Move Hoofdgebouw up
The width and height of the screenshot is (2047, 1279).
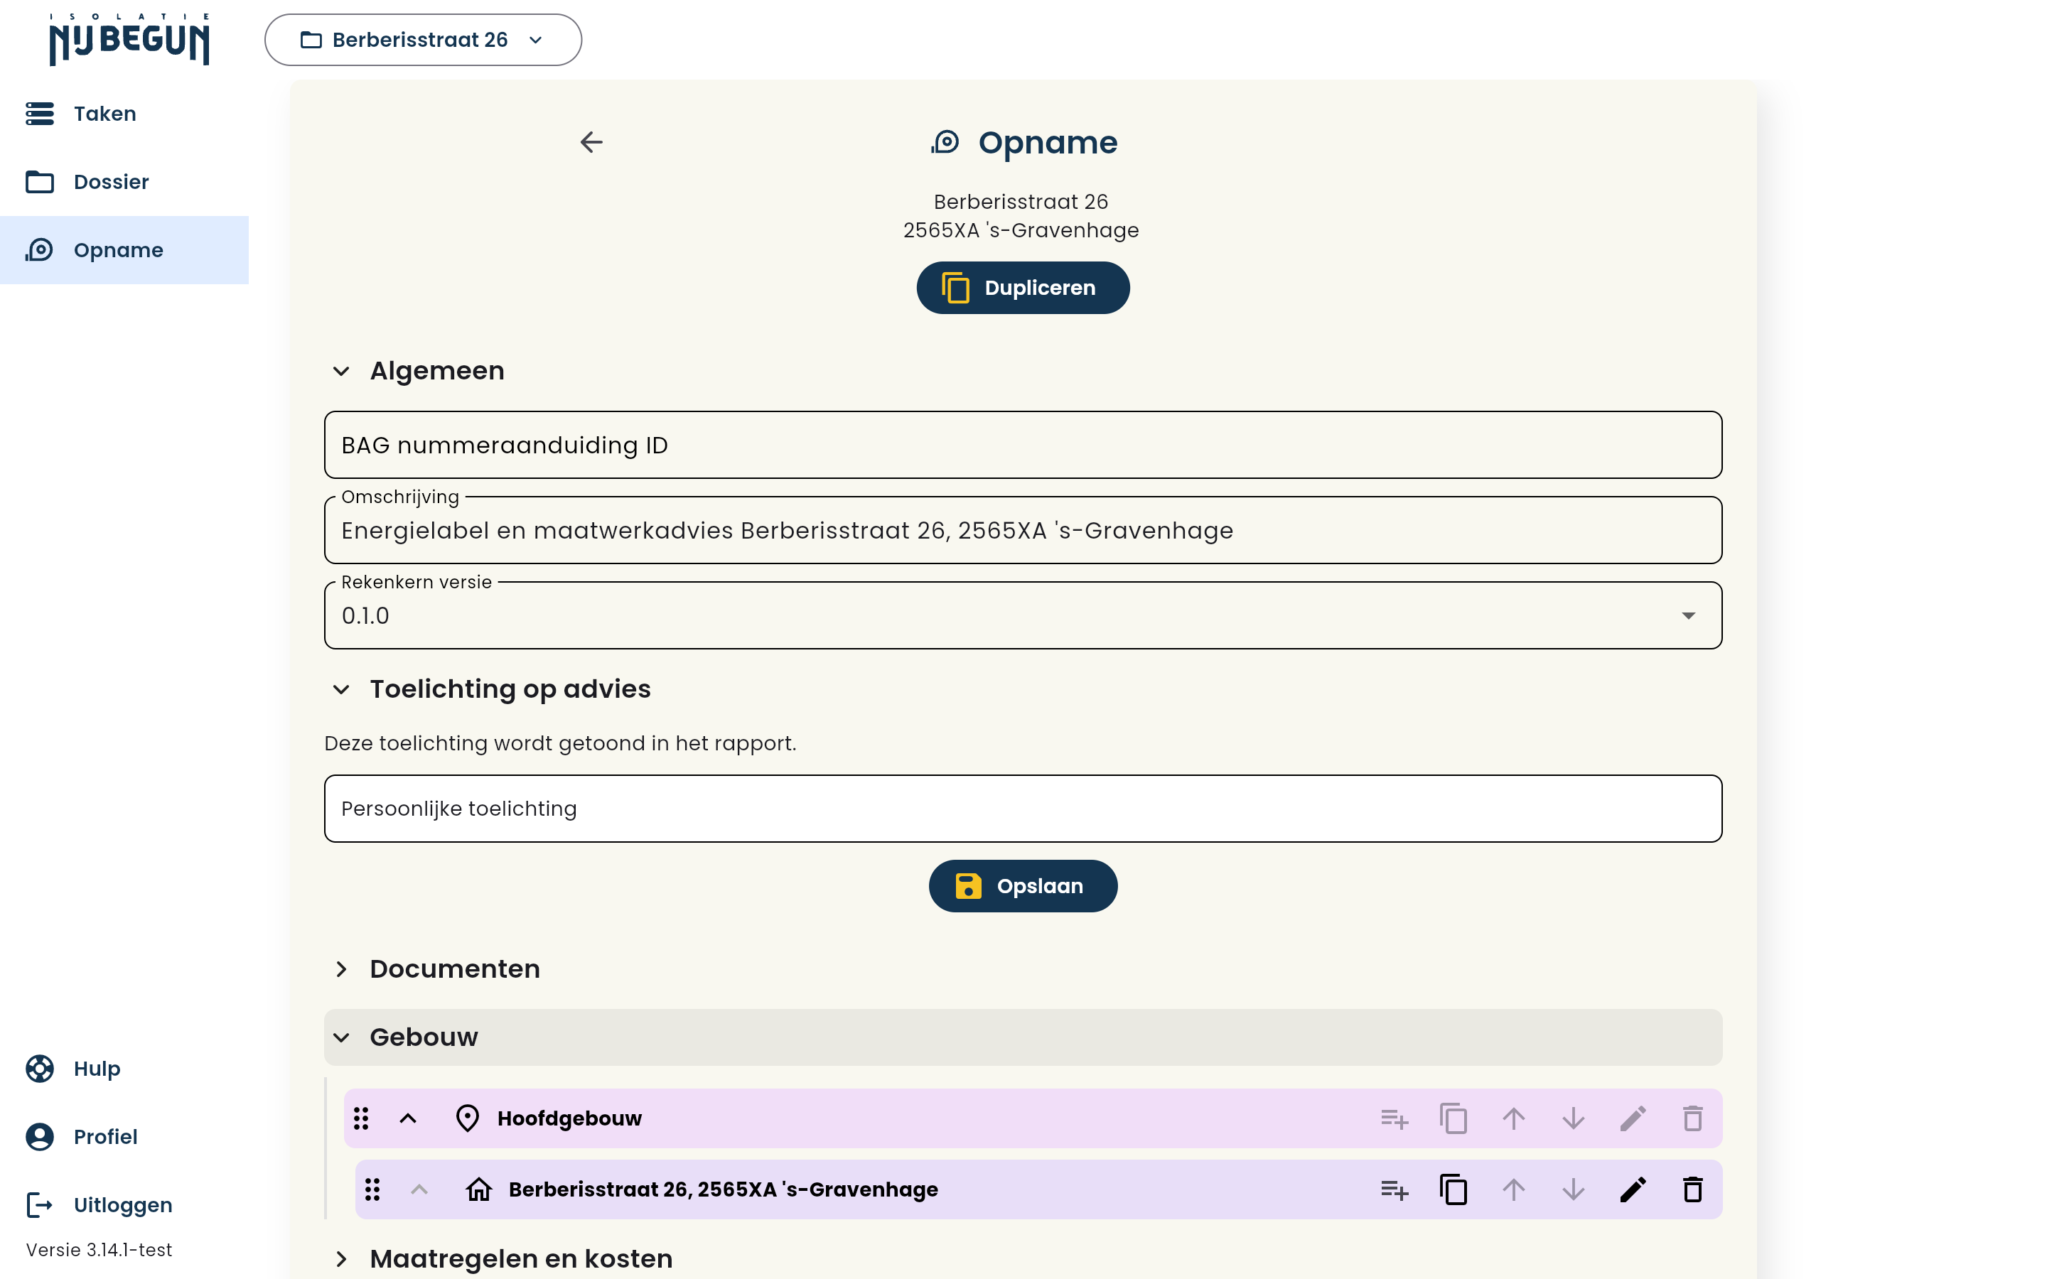[1513, 1118]
